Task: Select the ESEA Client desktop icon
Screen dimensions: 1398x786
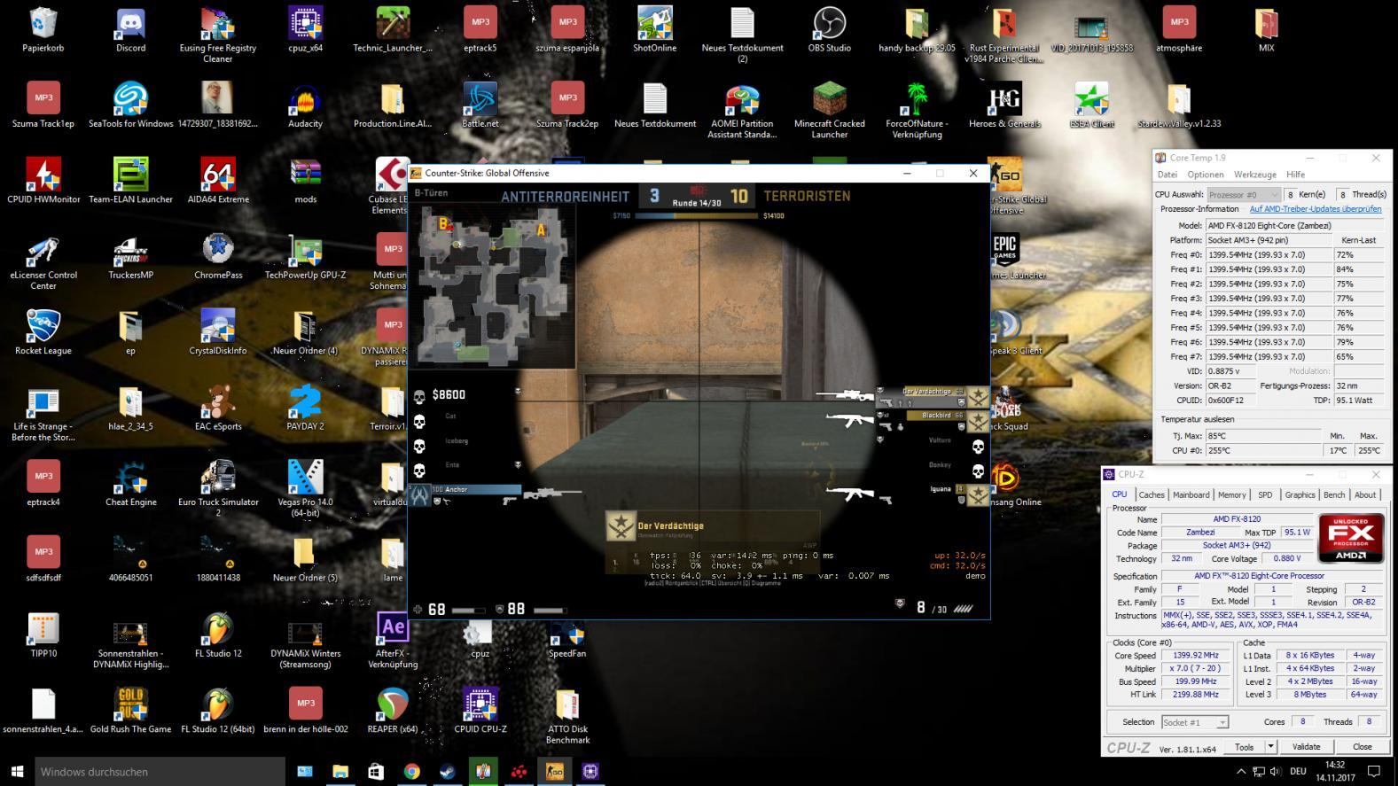Action: pyautogui.click(x=1091, y=105)
